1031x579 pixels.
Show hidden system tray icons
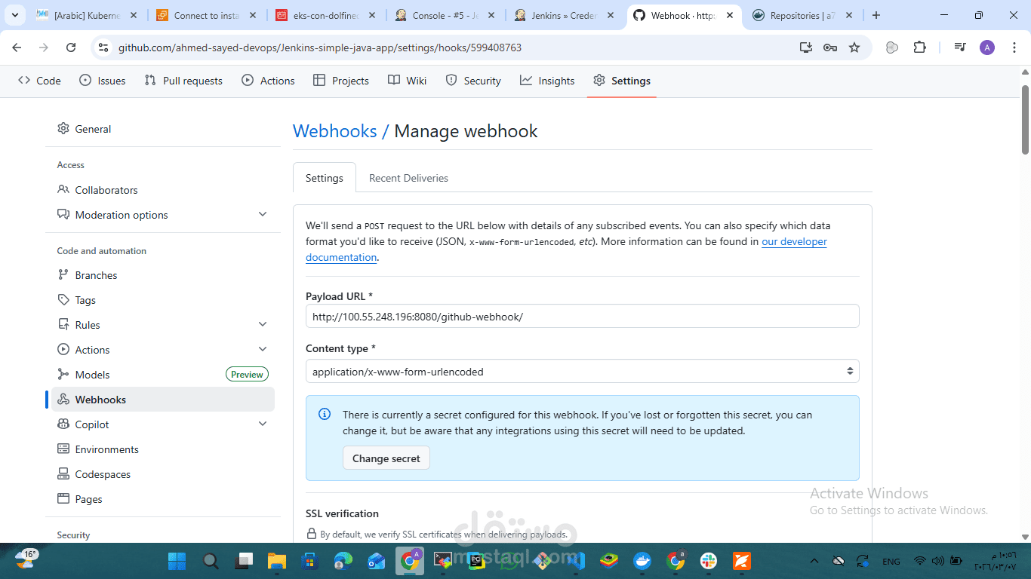point(814,561)
